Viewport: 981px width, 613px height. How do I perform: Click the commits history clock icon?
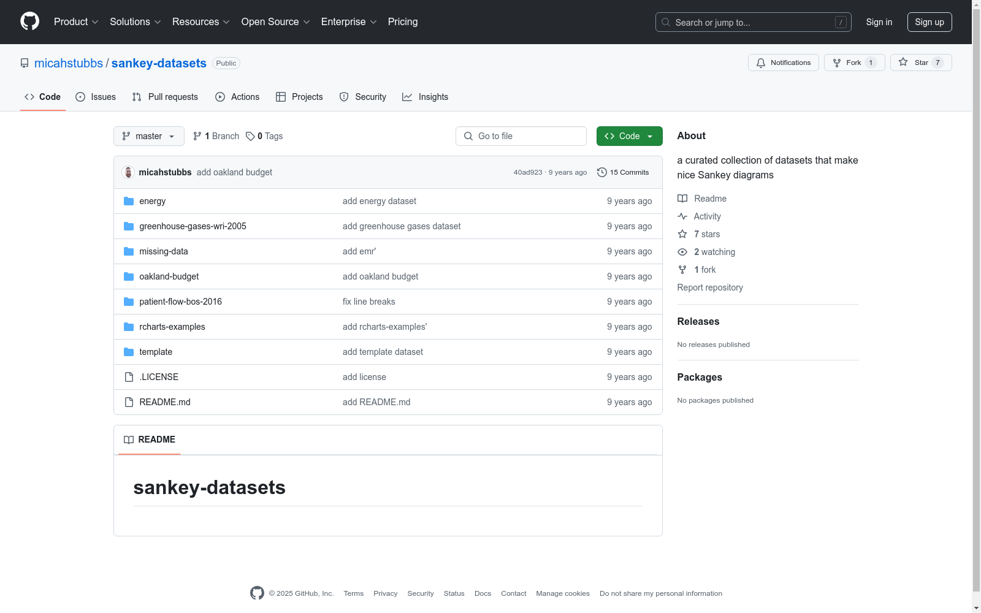coord(602,172)
